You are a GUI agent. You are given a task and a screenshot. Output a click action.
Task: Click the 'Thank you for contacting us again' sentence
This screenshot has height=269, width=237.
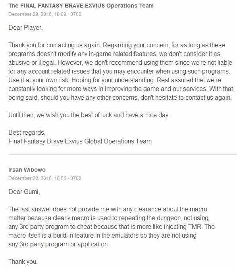[x=55, y=45]
